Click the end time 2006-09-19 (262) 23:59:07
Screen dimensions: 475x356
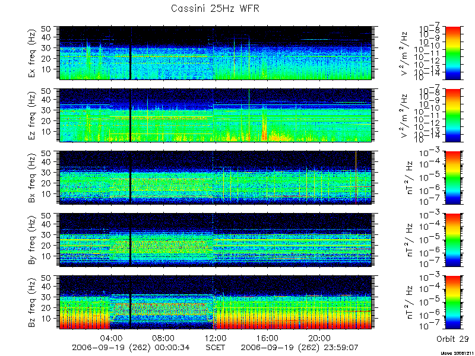pos(300,347)
